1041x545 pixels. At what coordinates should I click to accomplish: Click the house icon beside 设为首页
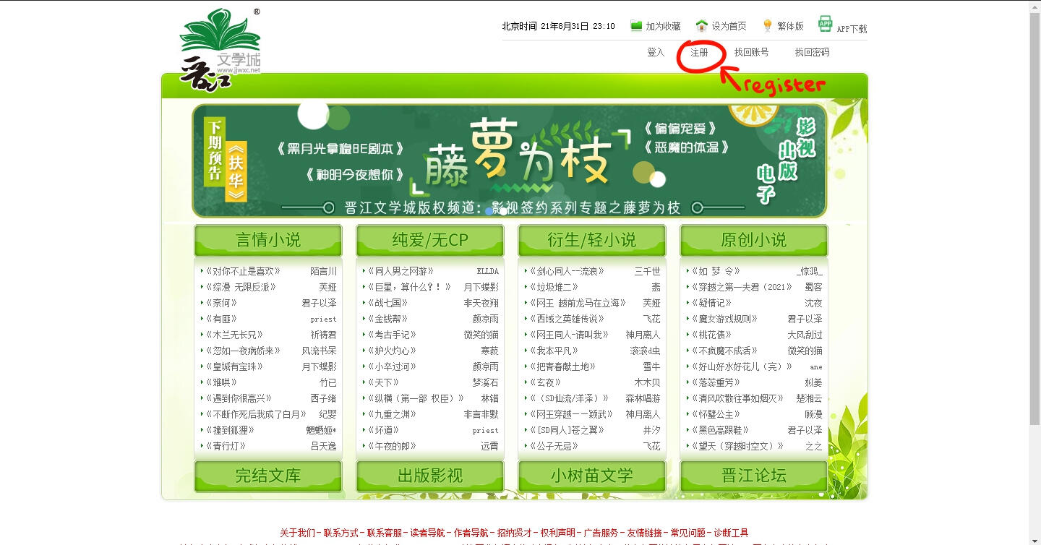pos(701,26)
